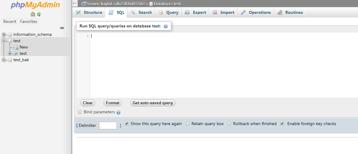Collapse the test database node

[x=4, y=41]
